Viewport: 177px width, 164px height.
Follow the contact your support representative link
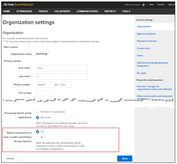(x=57, y=42)
